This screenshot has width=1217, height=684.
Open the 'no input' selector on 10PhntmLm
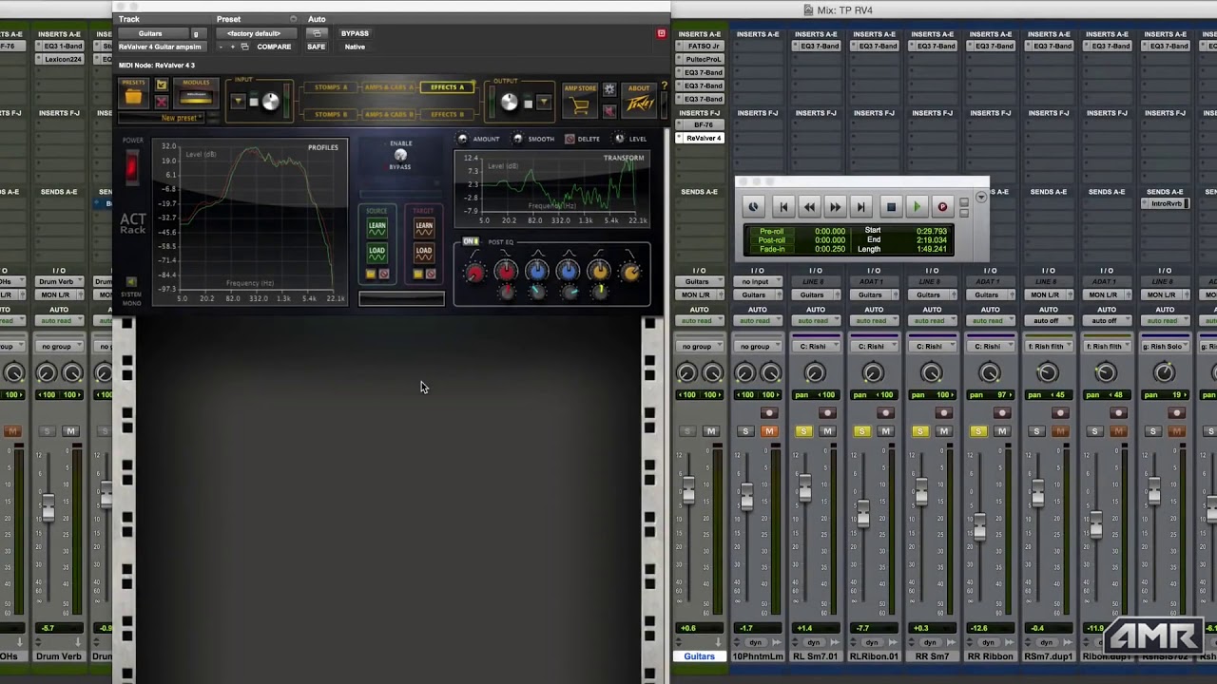757,282
